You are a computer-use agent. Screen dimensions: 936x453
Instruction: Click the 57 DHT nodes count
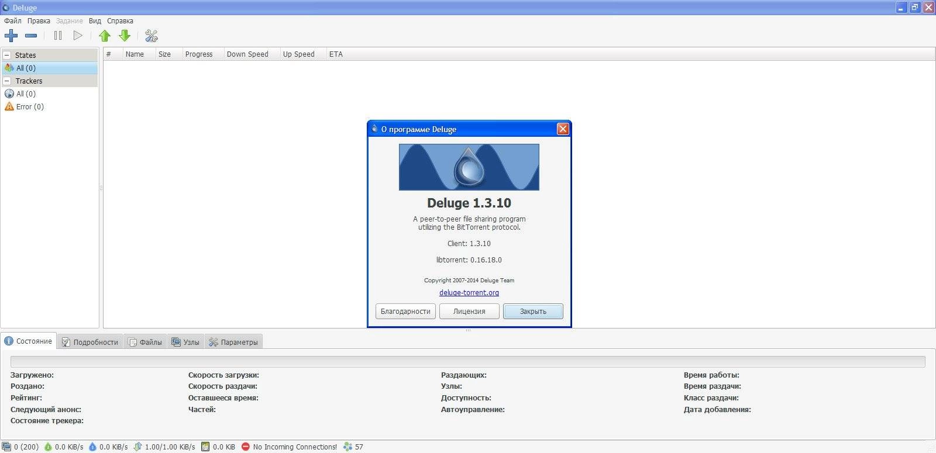coord(359,447)
